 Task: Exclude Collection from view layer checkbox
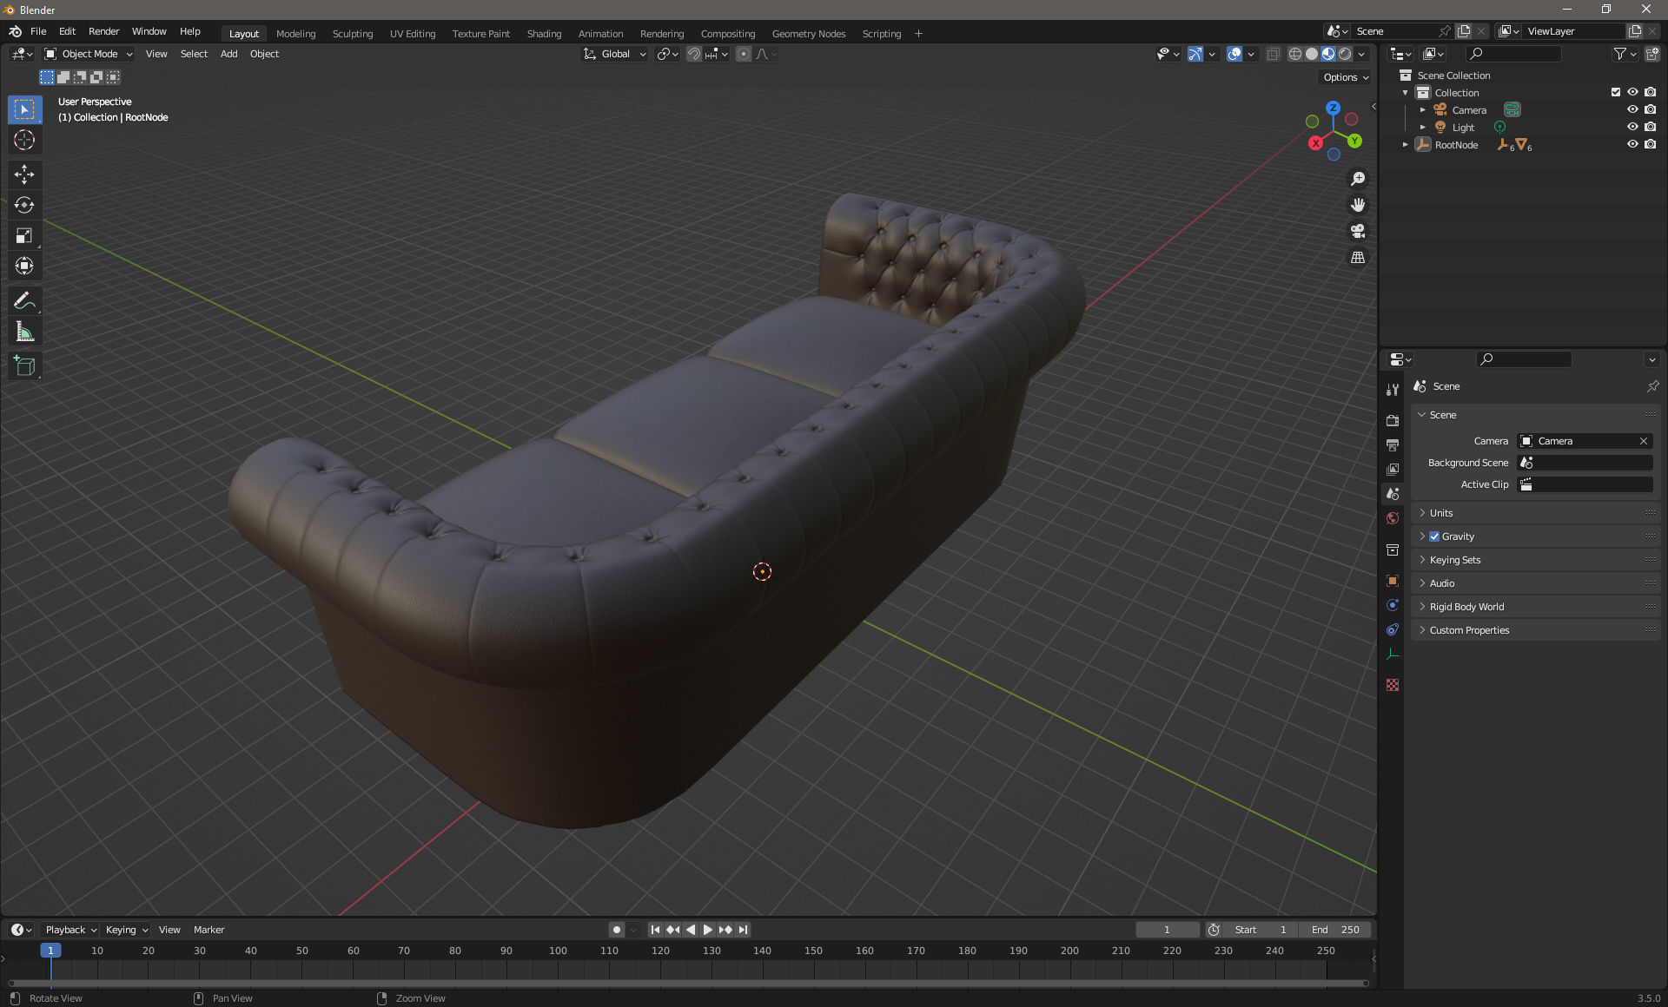[1615, 92]
